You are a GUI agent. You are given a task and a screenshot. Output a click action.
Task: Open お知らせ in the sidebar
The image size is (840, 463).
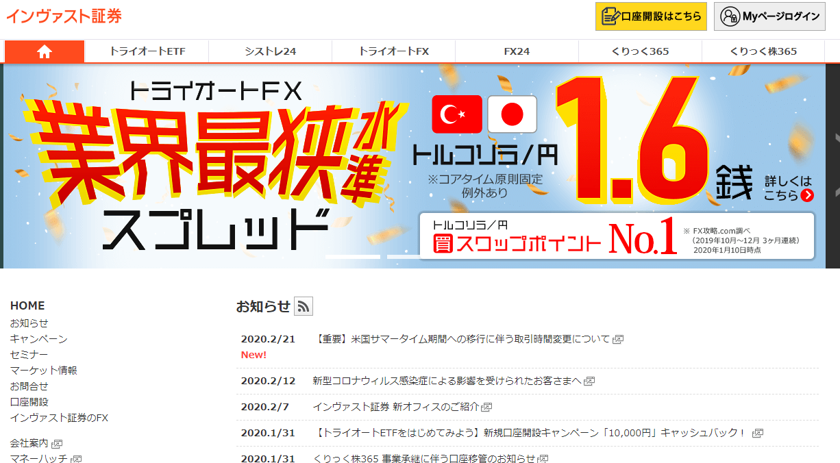(x=29, y=323)
